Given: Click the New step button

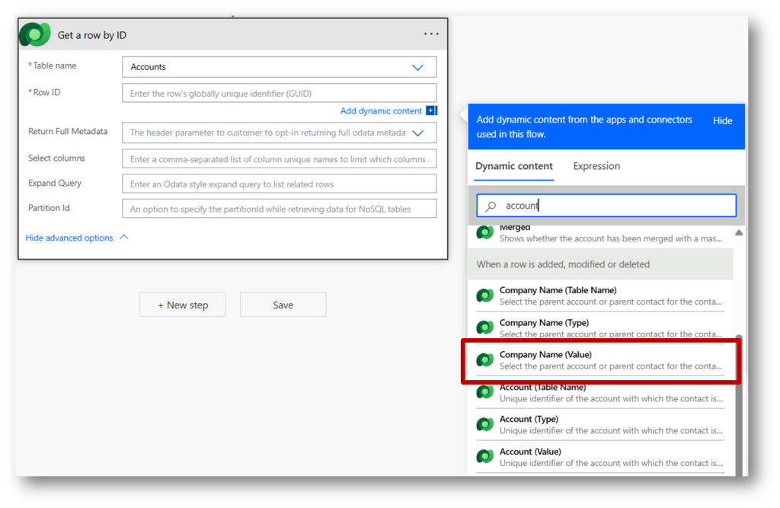Looking at the screenshot, I should [183, 305].
